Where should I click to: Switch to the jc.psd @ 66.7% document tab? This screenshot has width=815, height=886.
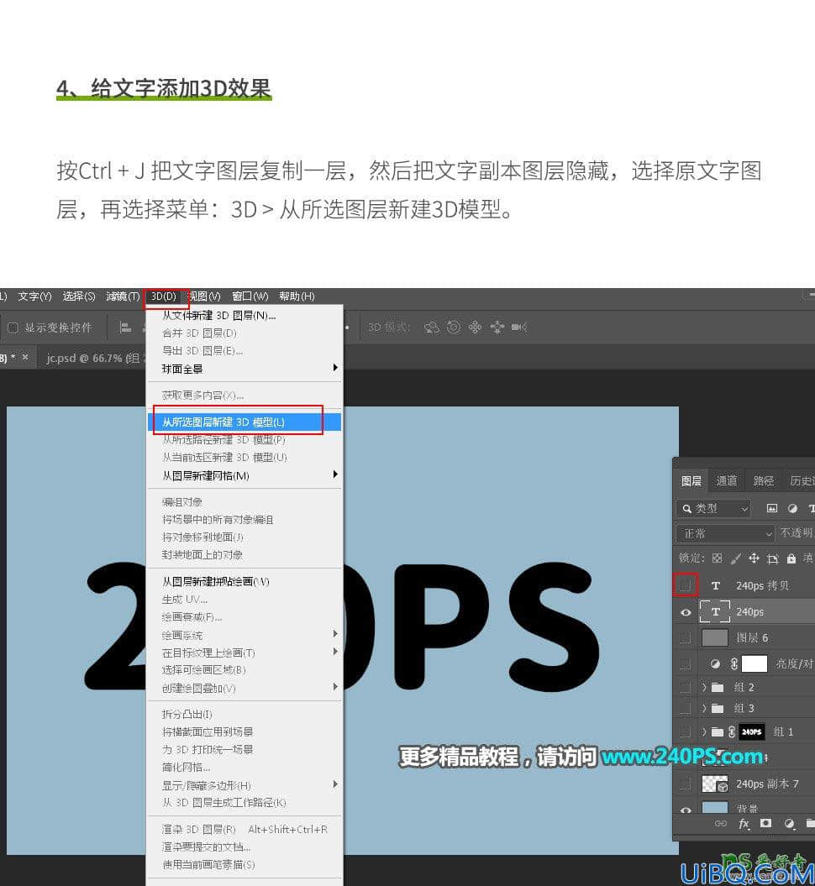[91, 358]
